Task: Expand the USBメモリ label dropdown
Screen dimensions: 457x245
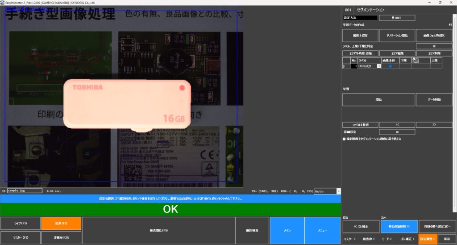Action: (x=379, y=66)
